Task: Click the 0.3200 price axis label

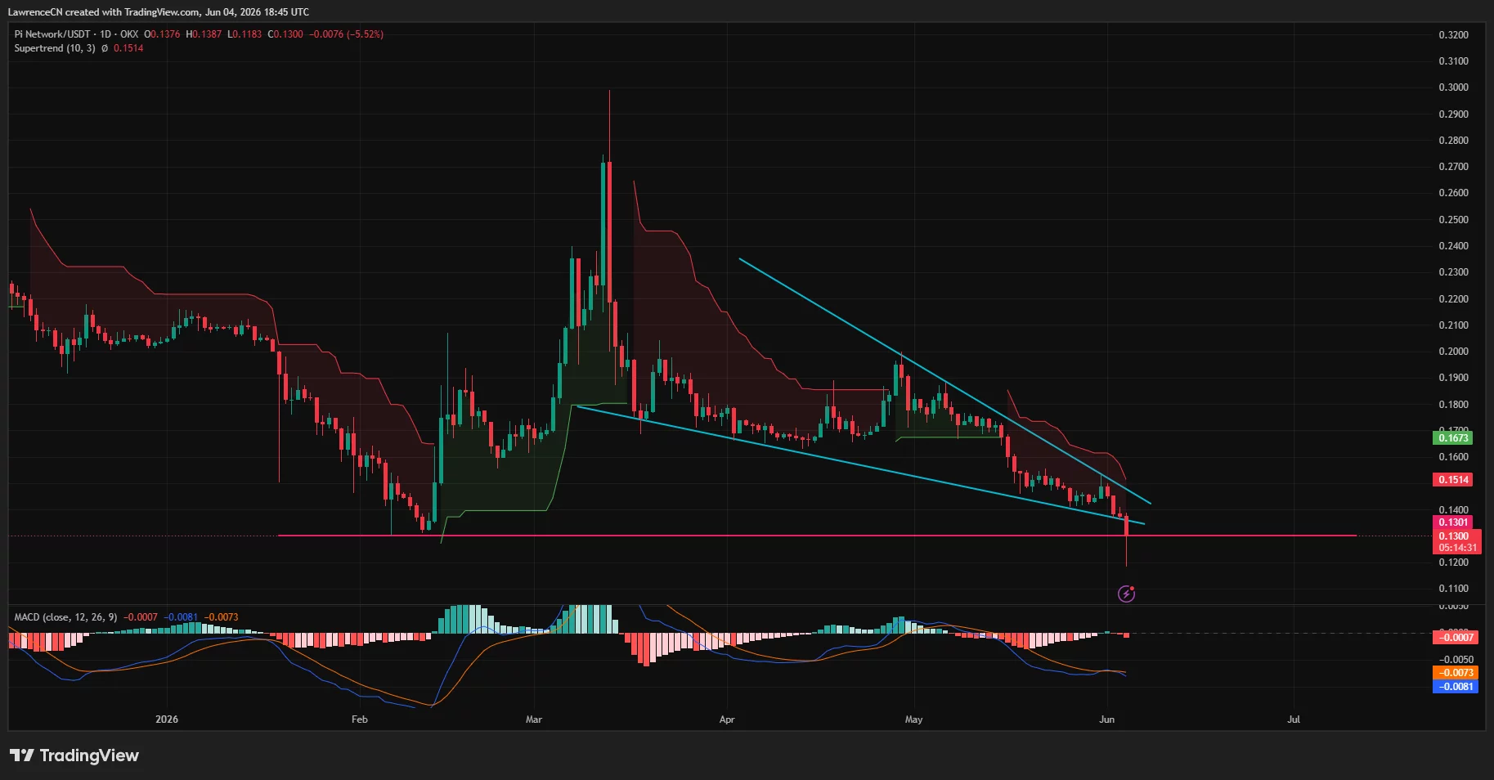Action: pos(1454,35)
